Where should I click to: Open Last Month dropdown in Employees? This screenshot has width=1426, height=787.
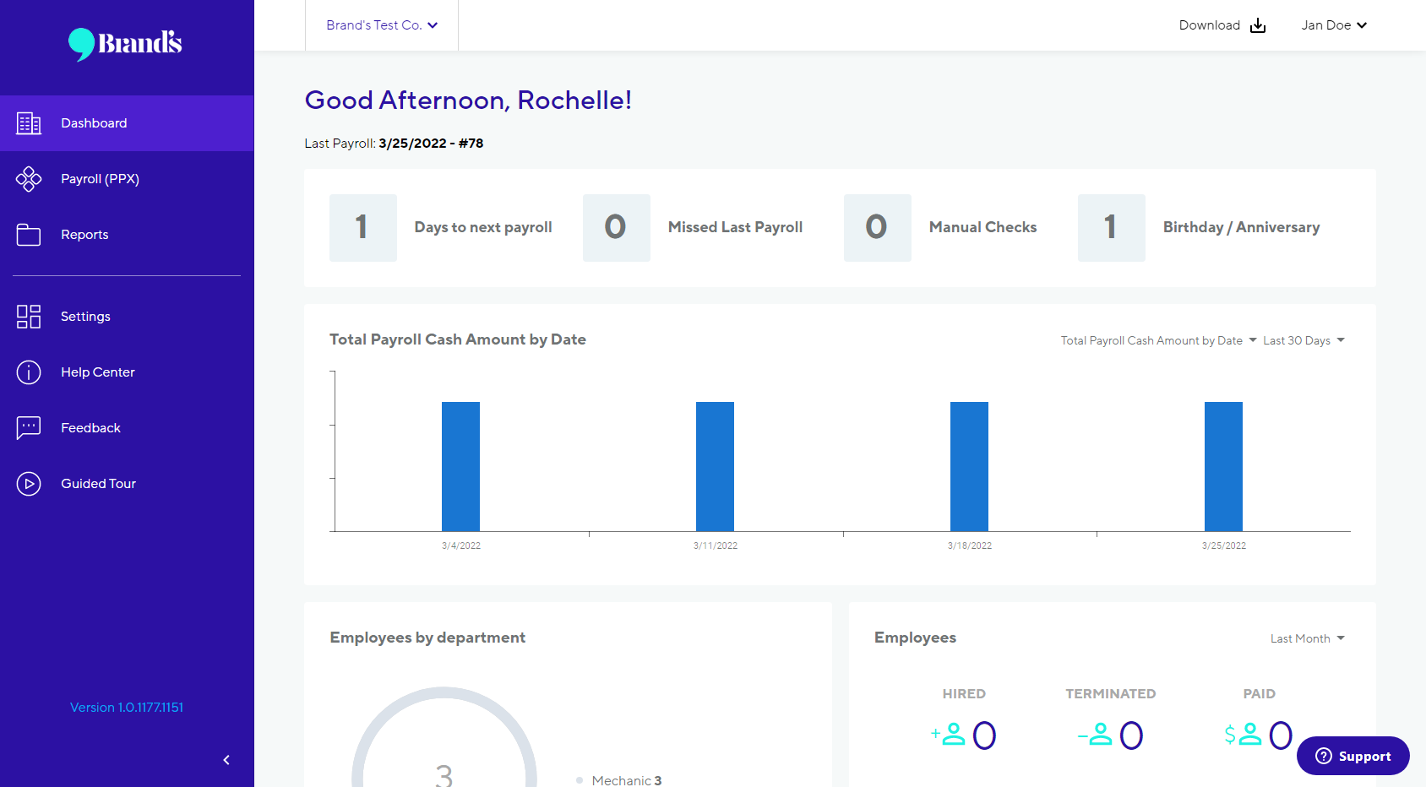click(x=1307, y=638)
